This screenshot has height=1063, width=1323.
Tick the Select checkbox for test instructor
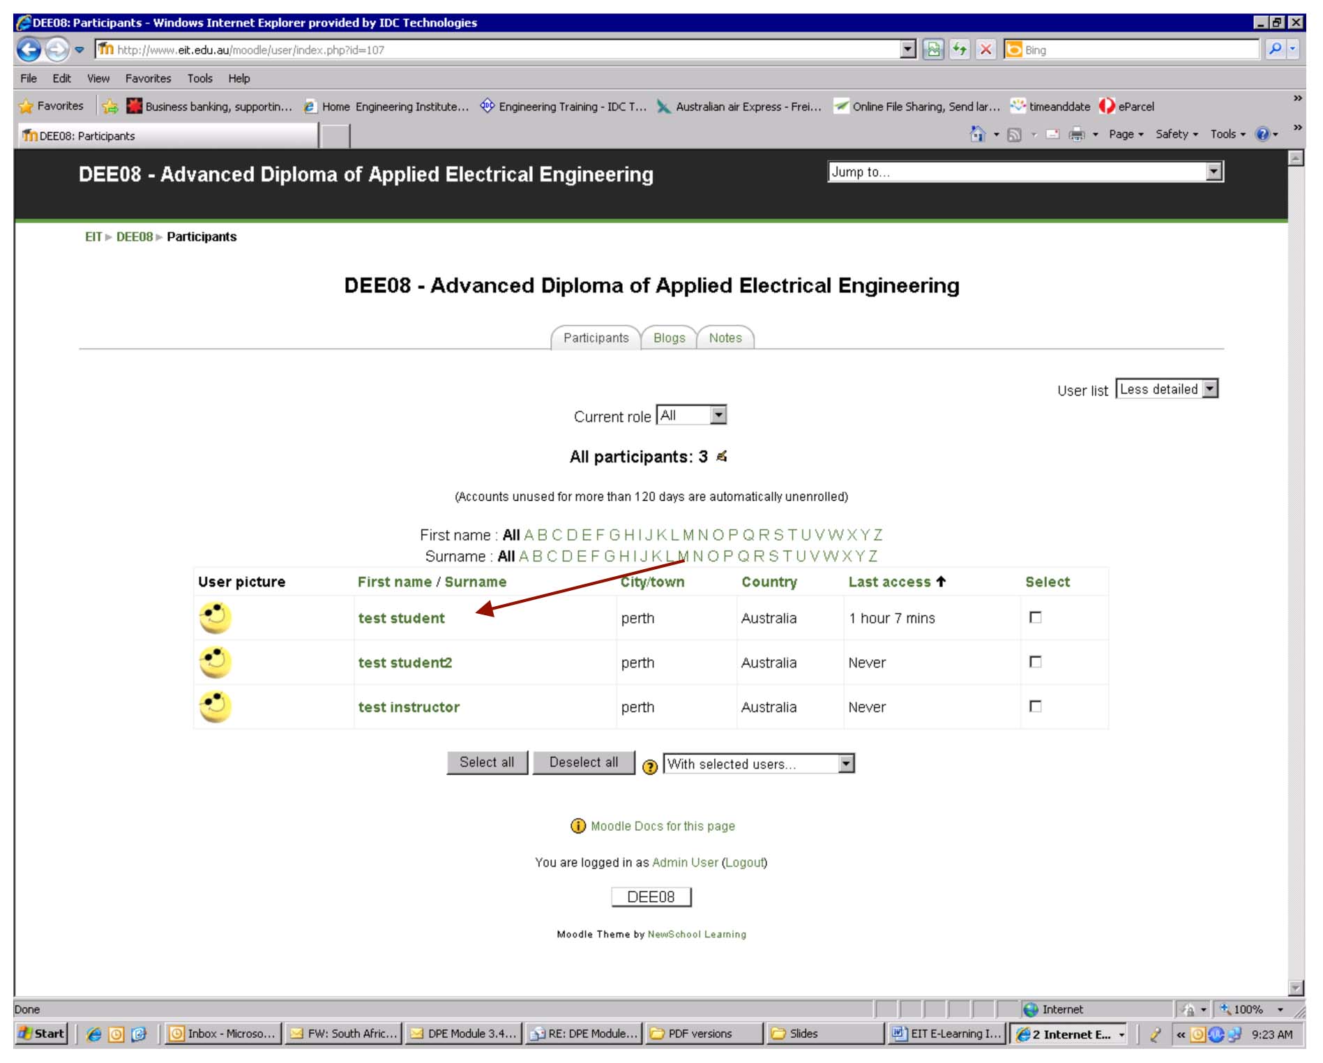click(1036, 707)
